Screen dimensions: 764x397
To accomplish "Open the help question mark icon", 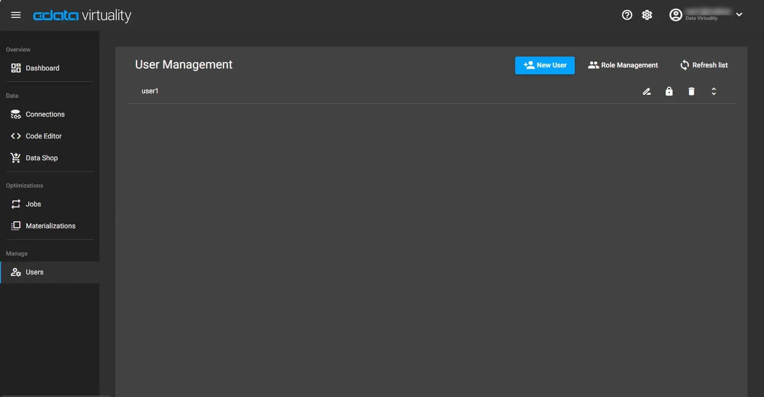I will (627, 15).
